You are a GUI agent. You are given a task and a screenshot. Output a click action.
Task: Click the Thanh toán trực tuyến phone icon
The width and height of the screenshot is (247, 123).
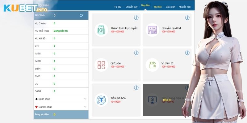click(x=101, y=30)
